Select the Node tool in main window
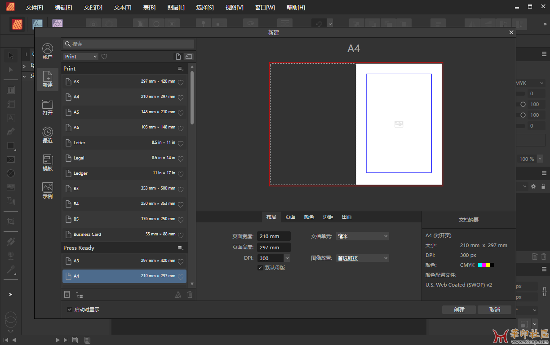550x345 pixels. 11,70
